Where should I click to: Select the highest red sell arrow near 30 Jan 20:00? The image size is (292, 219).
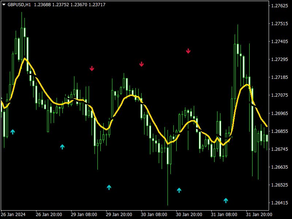point(188,51)
